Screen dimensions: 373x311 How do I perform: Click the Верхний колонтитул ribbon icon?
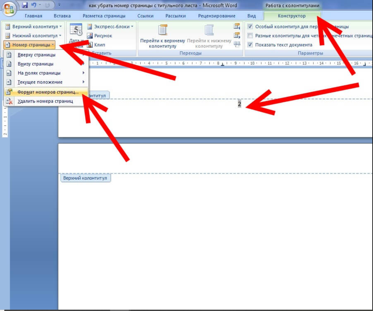tap(8, 27)
